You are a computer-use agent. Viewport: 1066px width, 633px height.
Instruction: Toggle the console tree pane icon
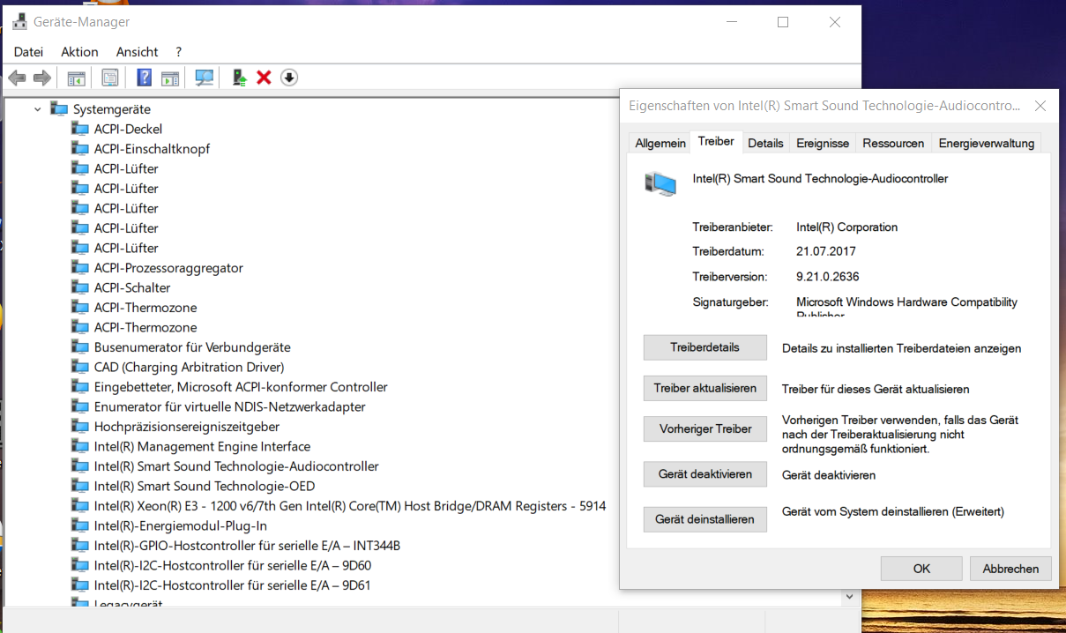77,78
